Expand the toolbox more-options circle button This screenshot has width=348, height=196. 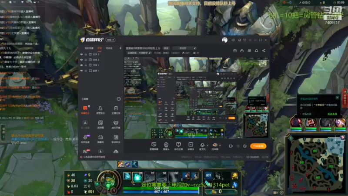click(118, 99)
